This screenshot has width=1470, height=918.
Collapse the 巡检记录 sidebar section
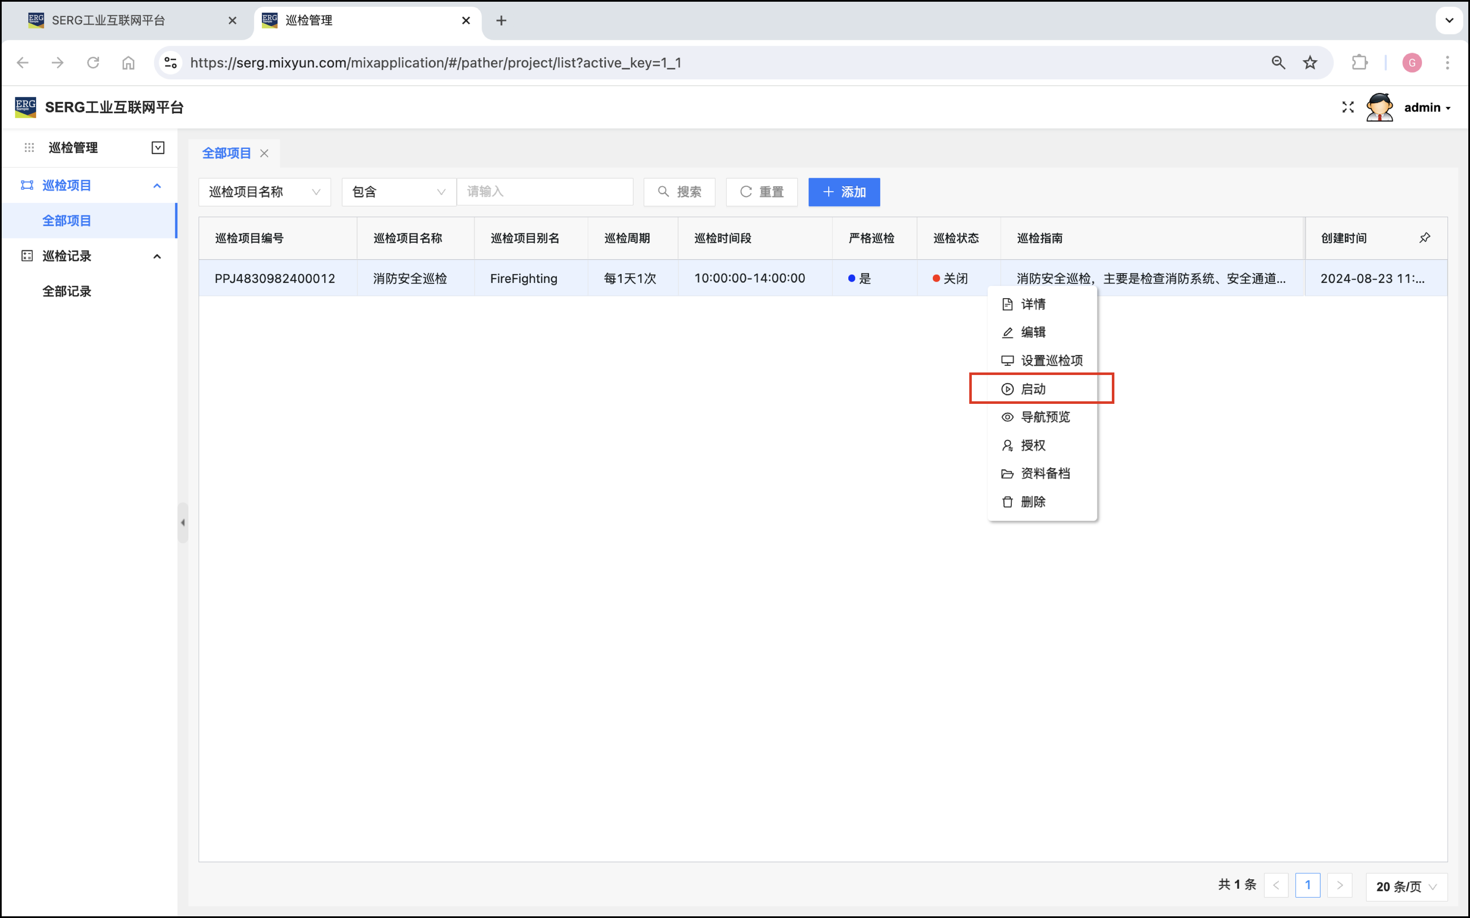(157, 256)
